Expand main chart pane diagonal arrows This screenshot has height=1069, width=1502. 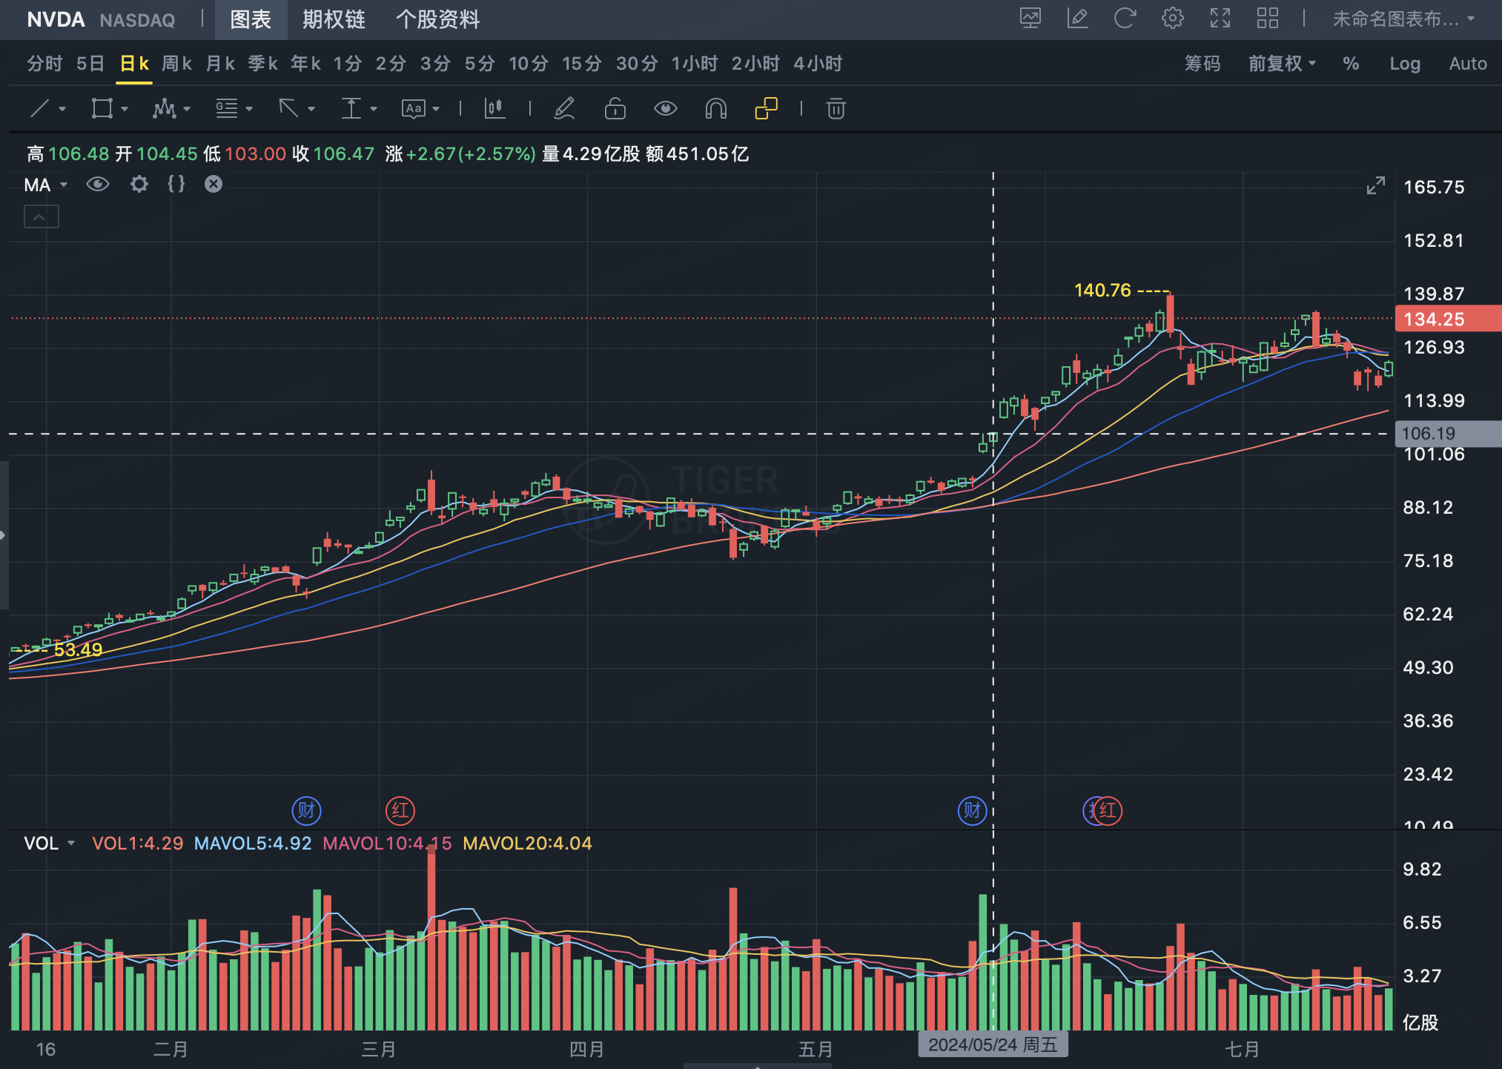1376,185
